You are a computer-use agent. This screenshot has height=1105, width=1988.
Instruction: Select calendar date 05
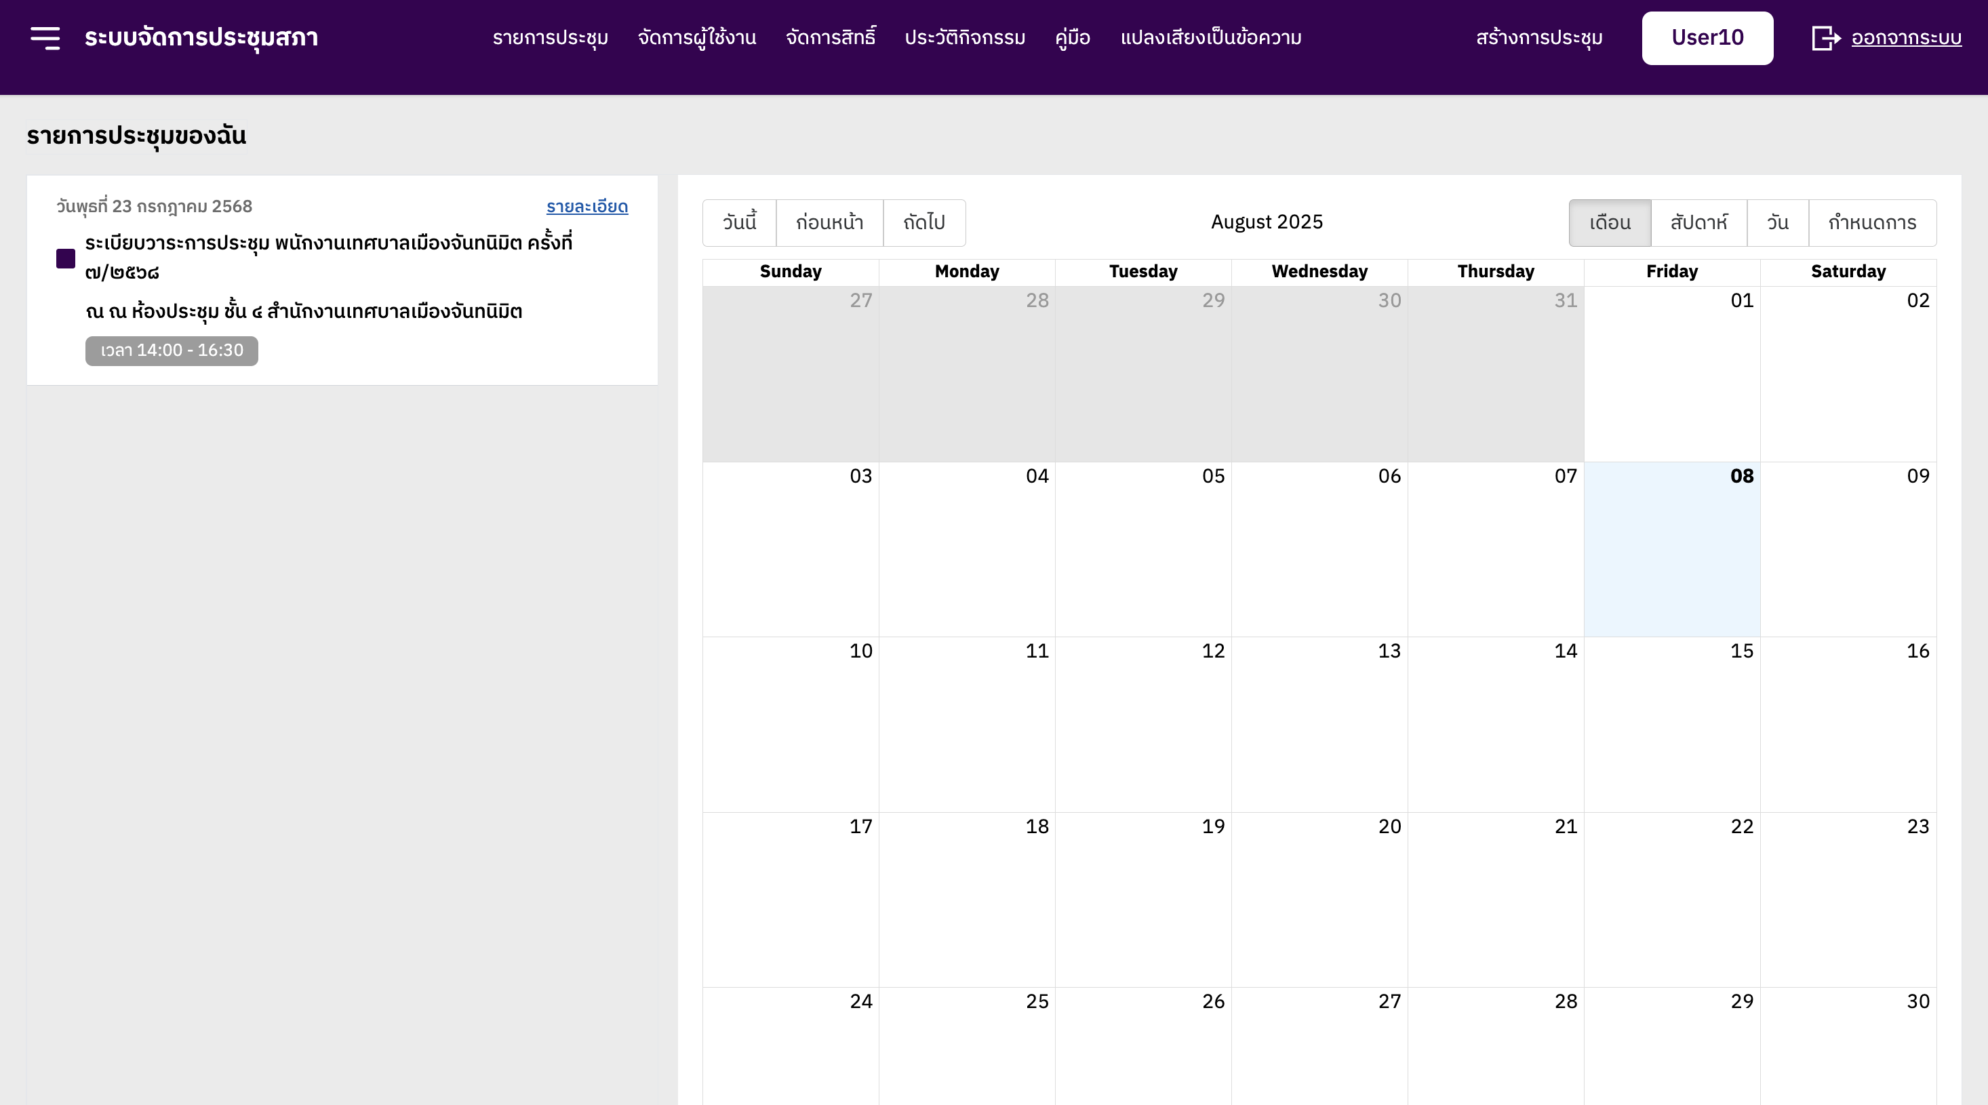coord(1213,475)
